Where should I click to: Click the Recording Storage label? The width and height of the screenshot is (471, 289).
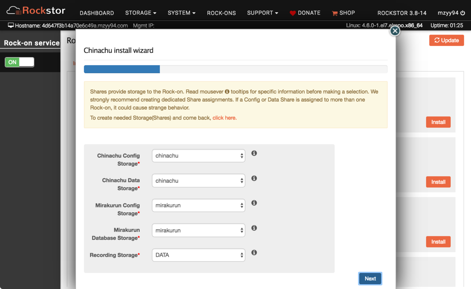(x=115, y=255)
